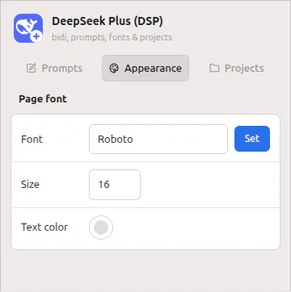Click the DeepSeek Plus (DSP) title
291x292 pixels.
(108, 22)
